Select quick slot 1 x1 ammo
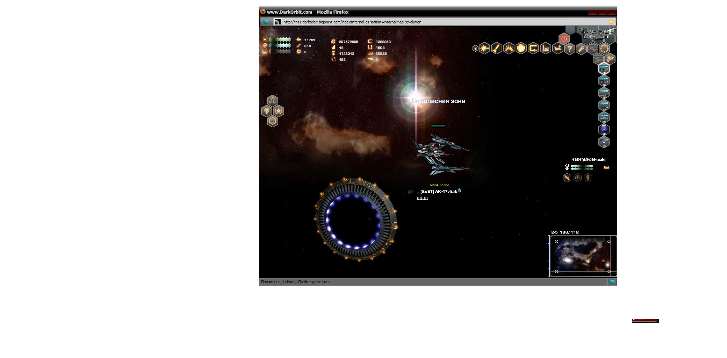727x358 pixels. point(604,69)
